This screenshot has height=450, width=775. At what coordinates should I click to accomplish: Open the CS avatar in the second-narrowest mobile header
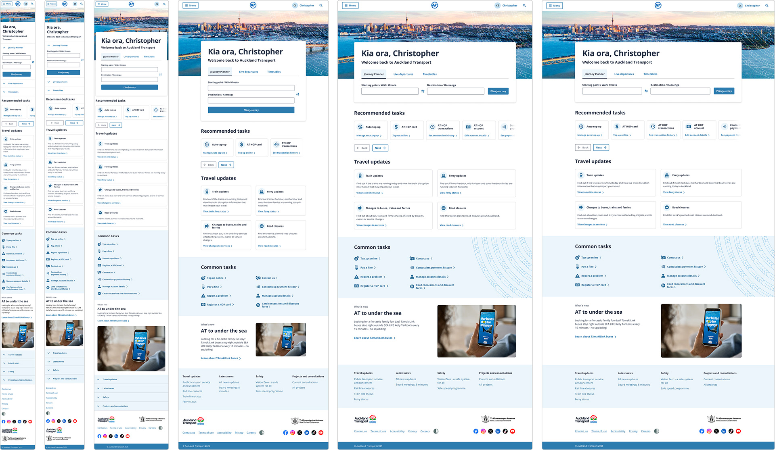point(75,4)
